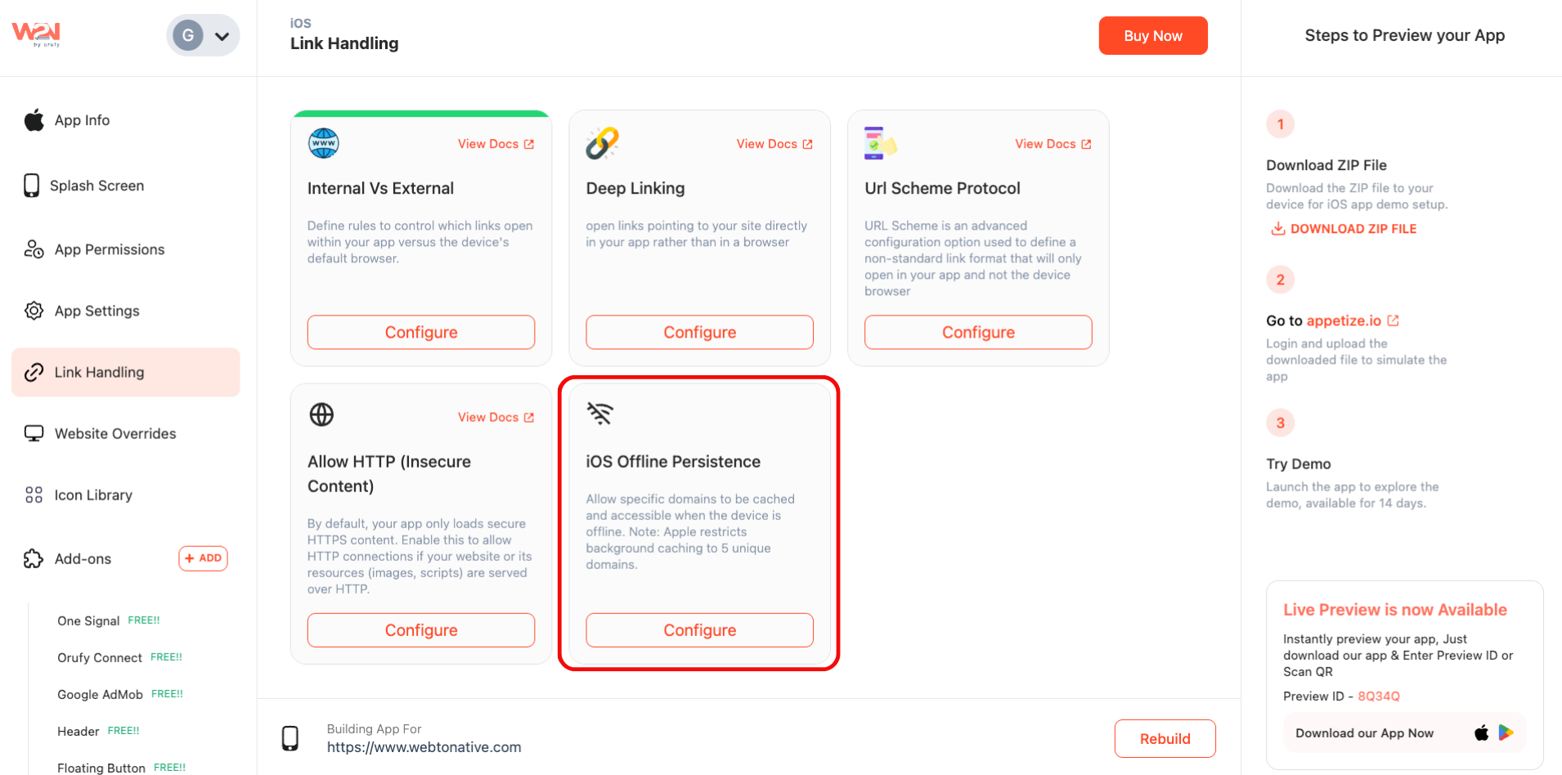1562x775 pixels.
Task: Click the iOS Offline Persistence wifi-off icon
Action: pyautogui.click(x=599, y=414)
